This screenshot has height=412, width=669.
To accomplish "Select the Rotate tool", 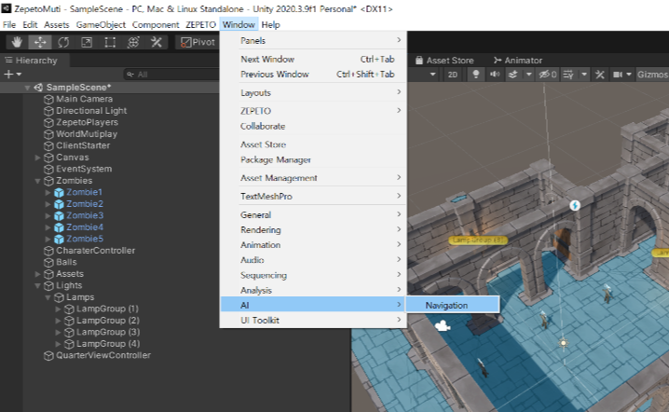I will 63,42.
